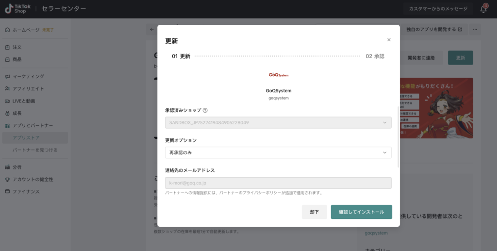Click the GoQSystem logo in dialog

click(279, 75)
